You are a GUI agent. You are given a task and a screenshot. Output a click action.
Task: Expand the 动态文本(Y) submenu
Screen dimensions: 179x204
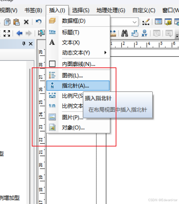(x=78, y=53)
